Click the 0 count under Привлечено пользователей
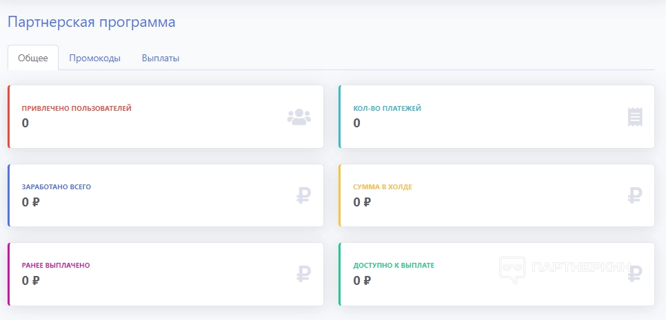Screen dimensions: 666x320 [26, 124]
